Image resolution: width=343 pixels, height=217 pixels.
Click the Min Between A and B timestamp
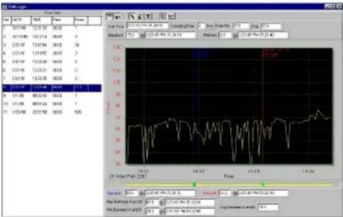pyautogui.click(x=190, y=211)
